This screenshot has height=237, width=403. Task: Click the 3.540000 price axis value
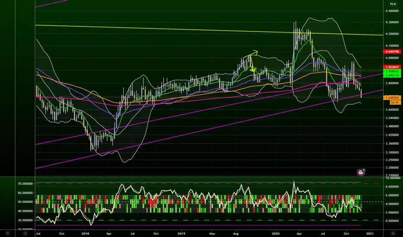(392, 118)
